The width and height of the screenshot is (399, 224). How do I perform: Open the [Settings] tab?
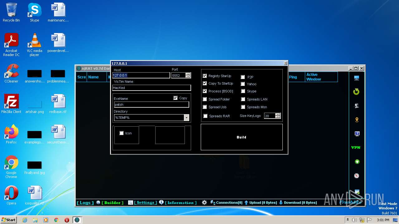pos(146,203)
